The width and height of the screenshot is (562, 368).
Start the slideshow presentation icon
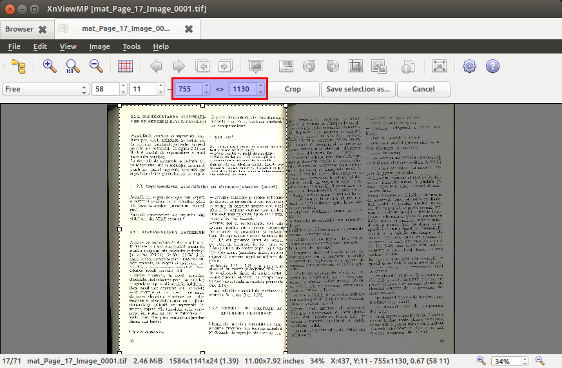[x=256, y=66]
